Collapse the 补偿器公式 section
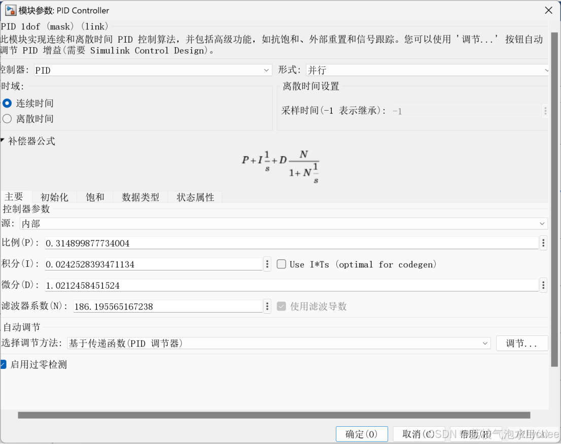 (2, 140)
